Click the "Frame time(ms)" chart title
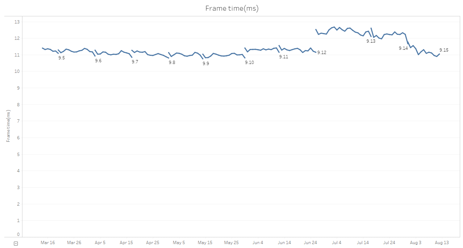 click(x=232, y=8)
